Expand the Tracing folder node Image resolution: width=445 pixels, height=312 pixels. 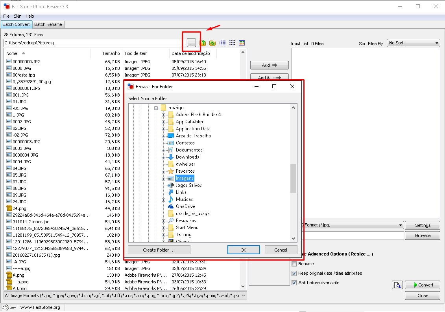pyautogui.click(x=163, y=235)
